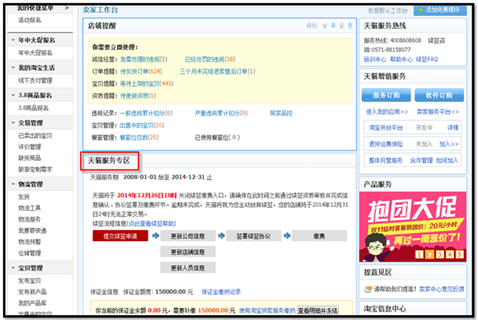Viewport: 478px width, 320px height.
Task: Collapse the 宝贝管理 sidebar section
Action: 13,268
